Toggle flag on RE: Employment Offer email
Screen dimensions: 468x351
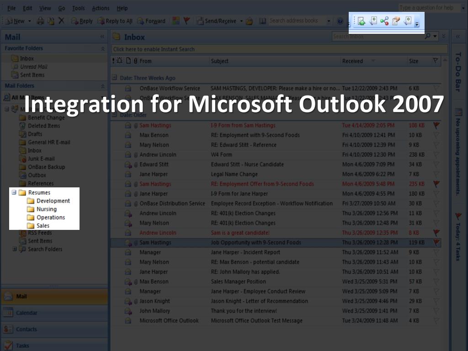tap(436, 184)
